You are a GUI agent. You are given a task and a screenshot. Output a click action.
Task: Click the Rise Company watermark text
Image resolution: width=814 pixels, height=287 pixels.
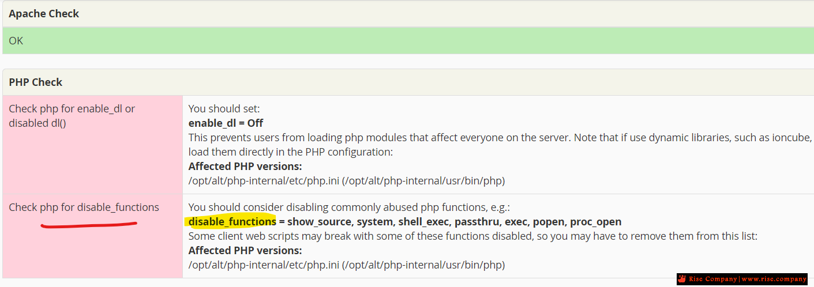(x=712, y=279)
